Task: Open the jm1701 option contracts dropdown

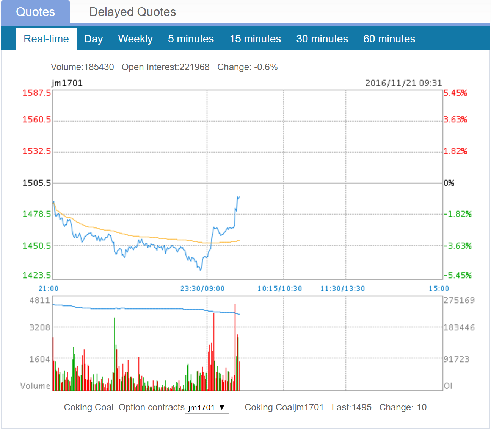Action: tap(207, 408)
